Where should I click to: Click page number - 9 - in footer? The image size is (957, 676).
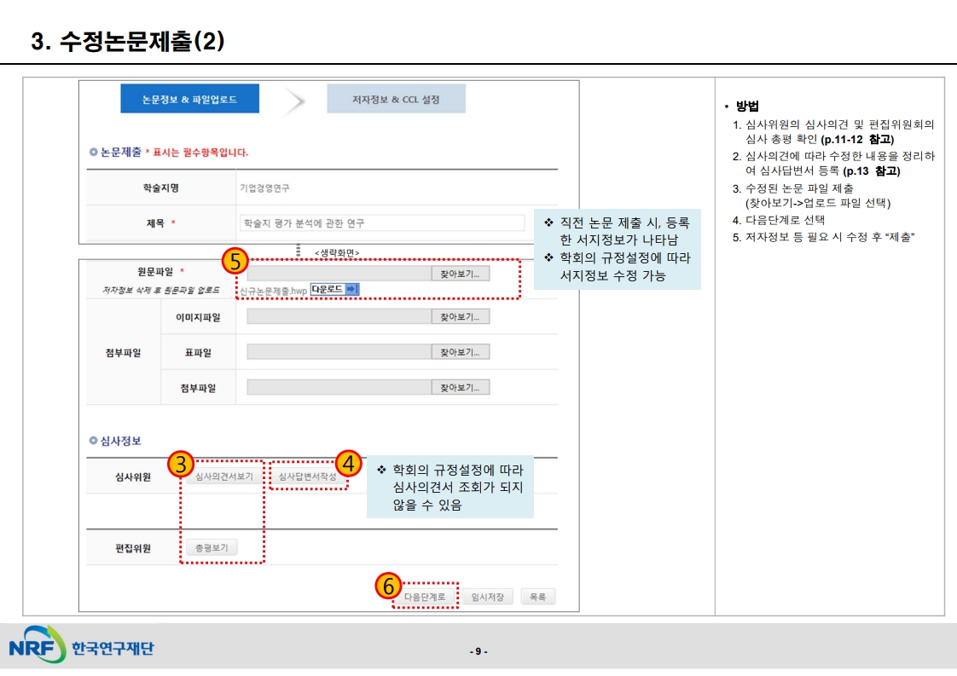(x=478, y=651)
